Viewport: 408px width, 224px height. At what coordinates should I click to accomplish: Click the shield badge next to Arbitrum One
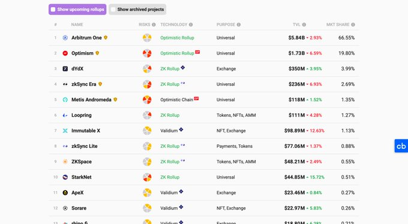pos(106,38)
